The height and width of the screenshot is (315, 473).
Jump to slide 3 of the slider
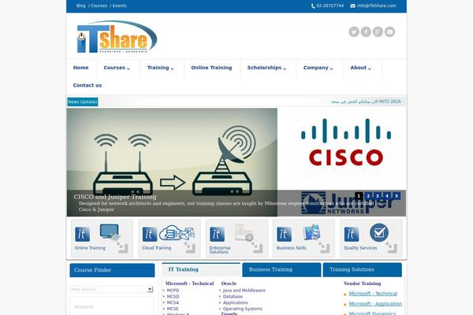(x=378, y=196)
